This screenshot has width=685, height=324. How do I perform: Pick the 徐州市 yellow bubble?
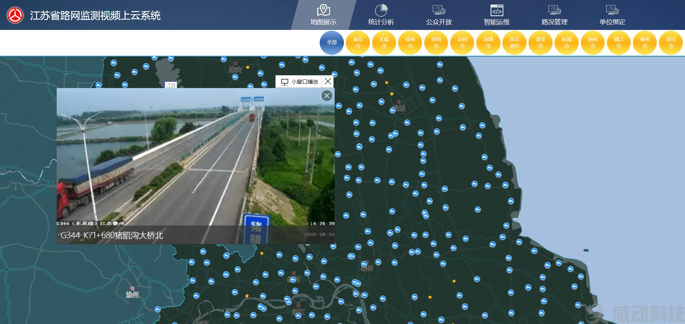410,42
